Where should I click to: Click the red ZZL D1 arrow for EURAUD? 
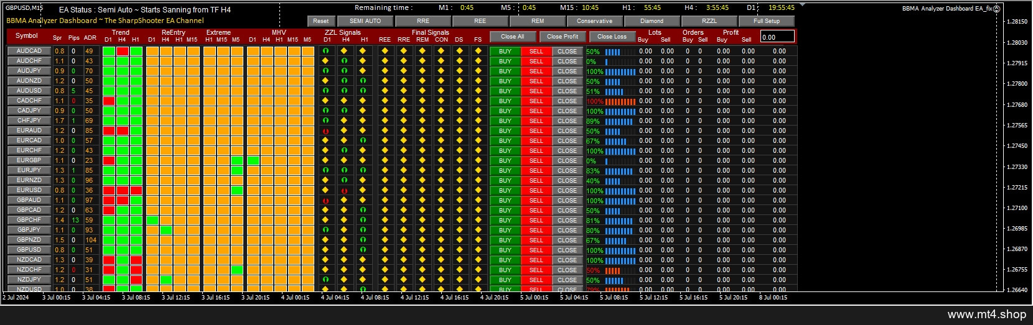(x=325, y=130)
